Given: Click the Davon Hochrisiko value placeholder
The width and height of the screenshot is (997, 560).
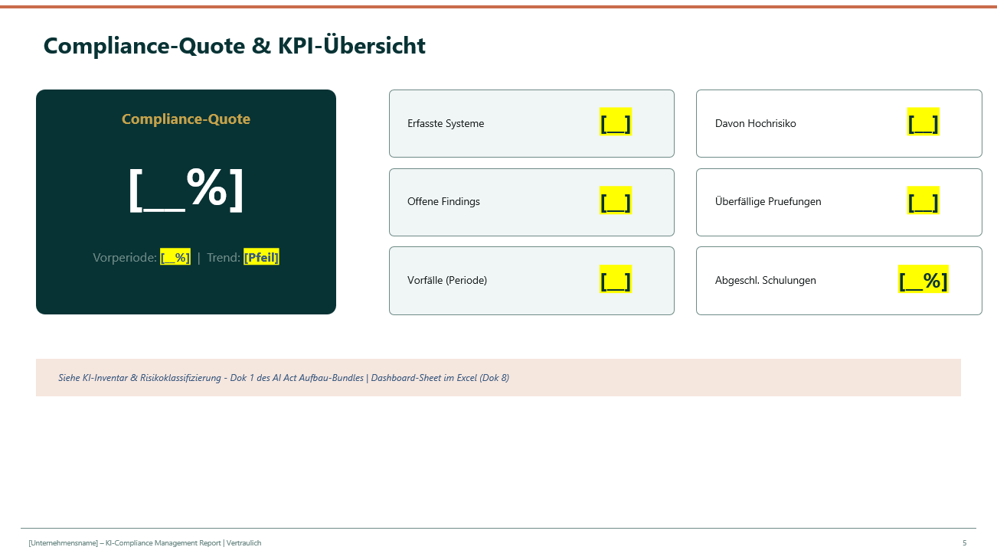Looking at the screenshot, I should (x=923, y=122).
